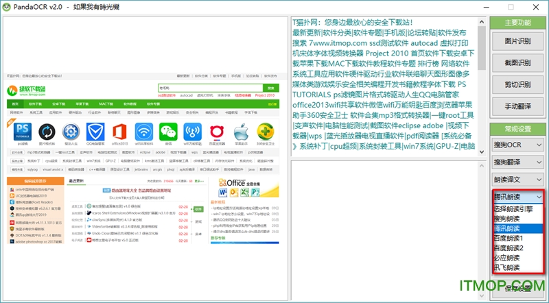Choose 搜狗朗读 from the list
The image size is (549, 303).
point(517,219)
